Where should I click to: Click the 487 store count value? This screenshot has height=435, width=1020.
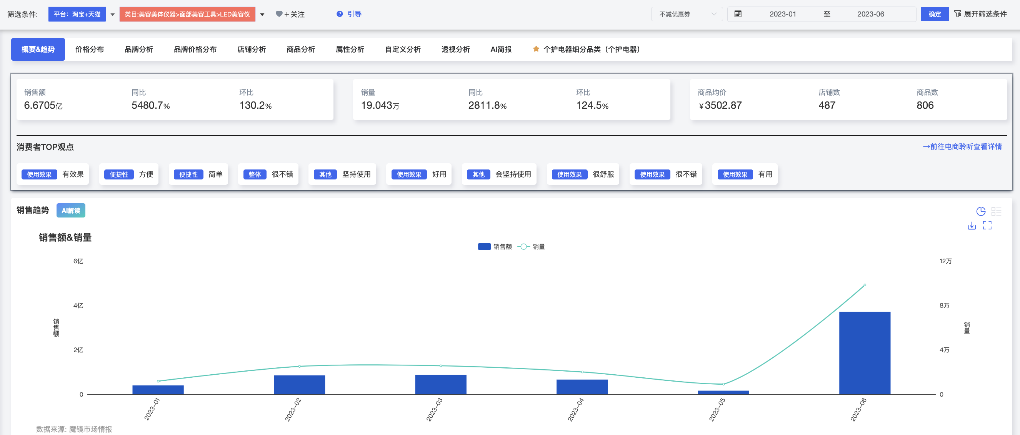tap(827, 106)
